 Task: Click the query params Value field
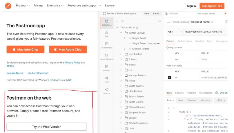(213, 59)
